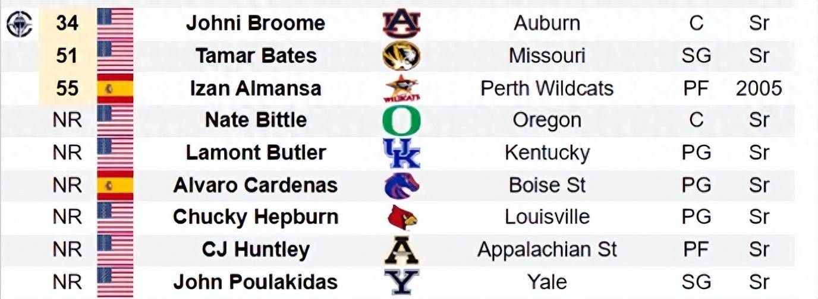Open Chucky Hepburn player page
Viewport: 818px width, 299px height.
coord(256,217)
